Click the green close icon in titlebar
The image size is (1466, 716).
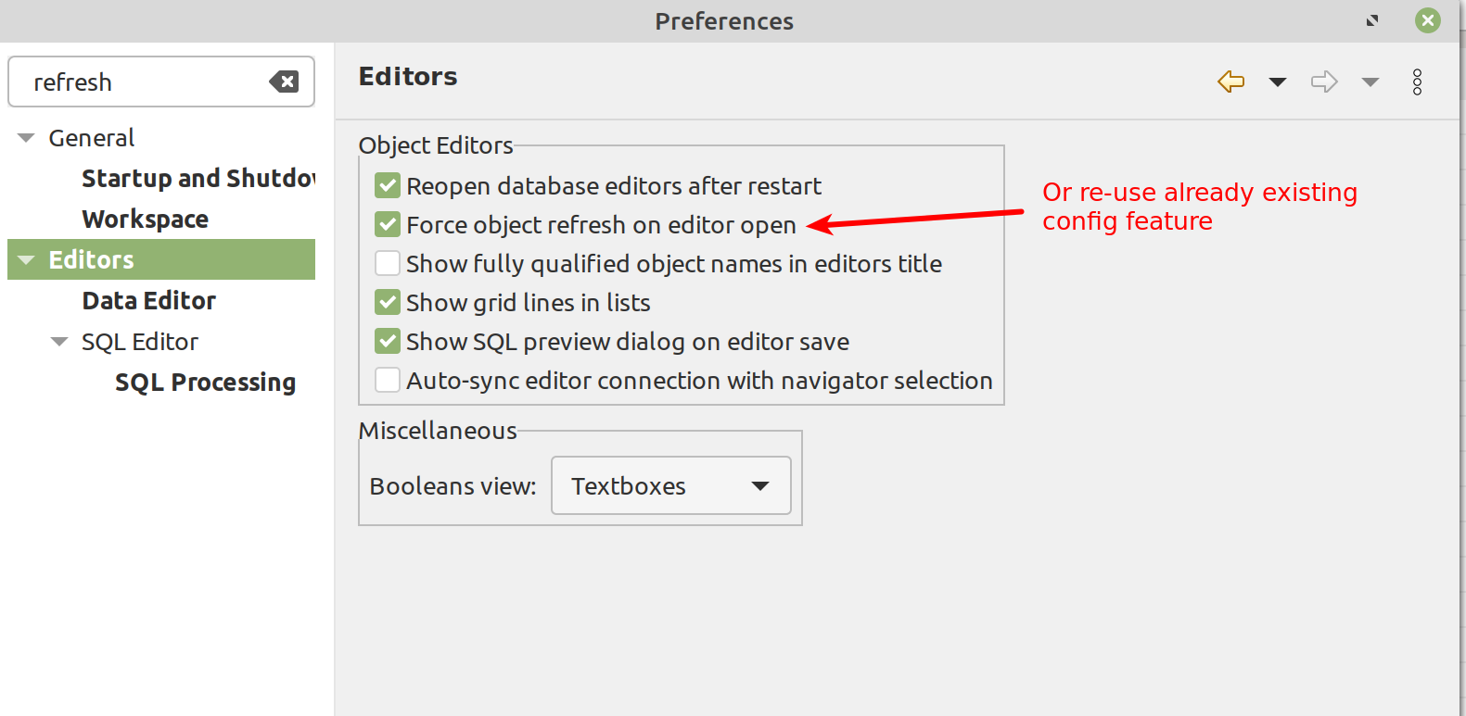coord(1427,19)
